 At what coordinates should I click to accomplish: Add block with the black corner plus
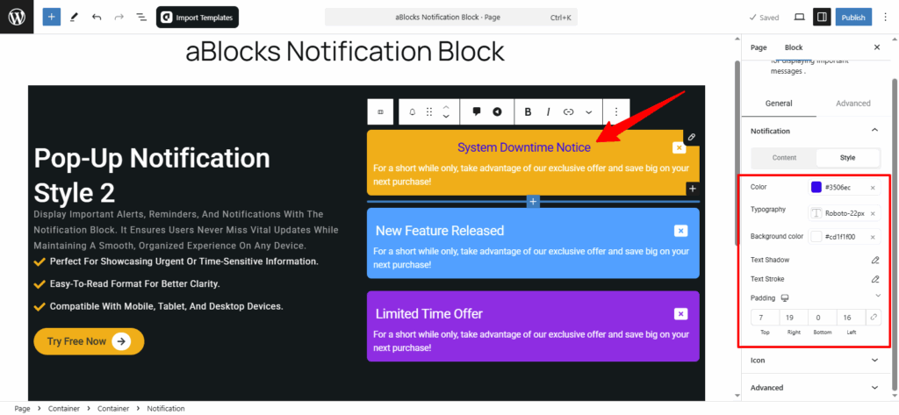pos(692,189)
